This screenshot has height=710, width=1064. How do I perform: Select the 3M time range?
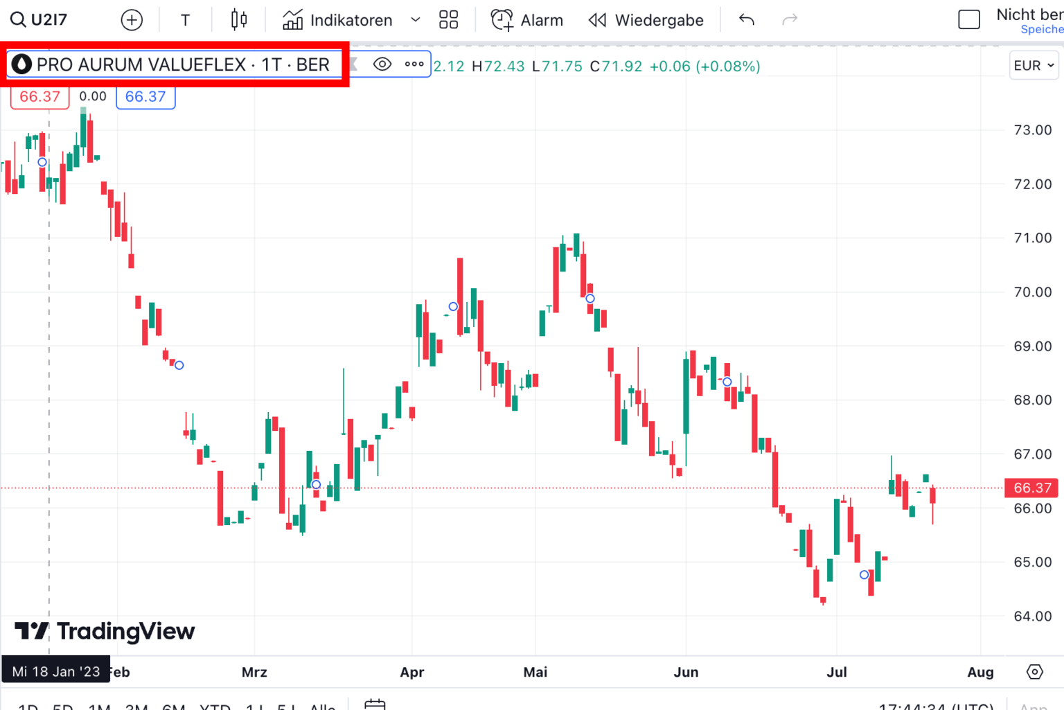tap(136, 706)
